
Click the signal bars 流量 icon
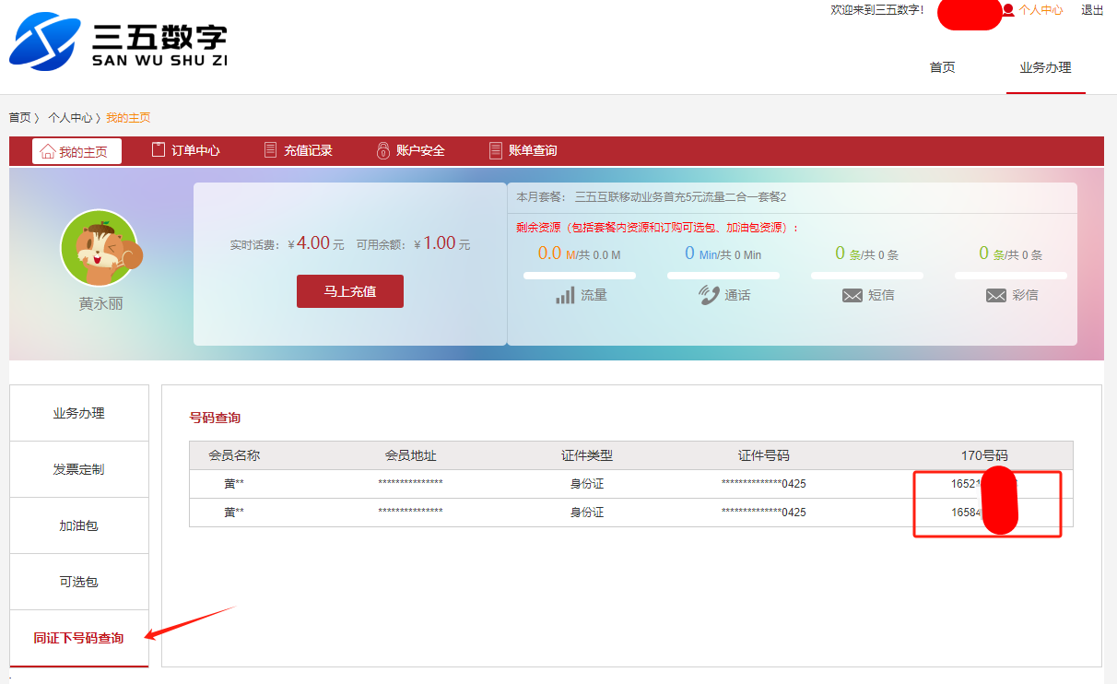[565, 296]
